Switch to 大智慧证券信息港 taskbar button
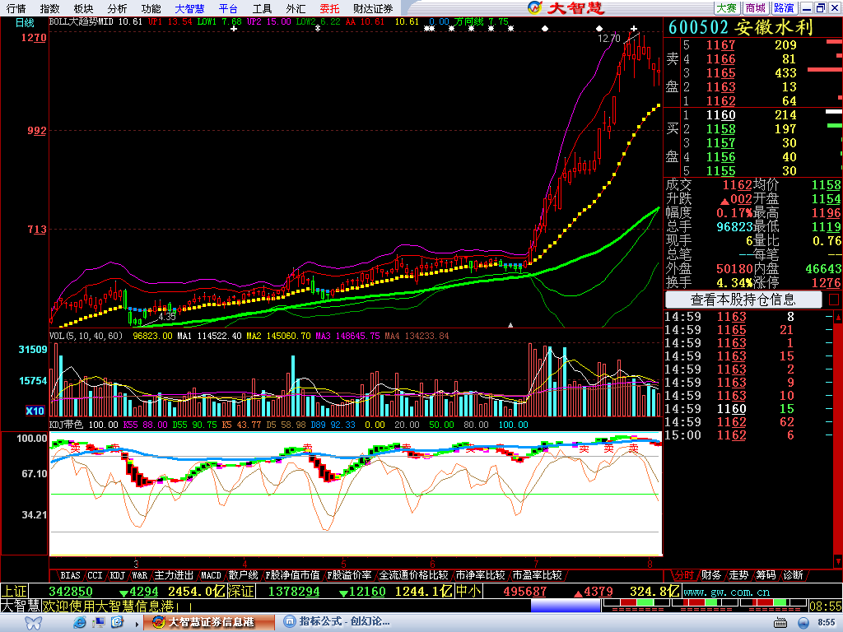Image resolution: width=843 pixels, height=632 pixels. click(x=210, y=622)
